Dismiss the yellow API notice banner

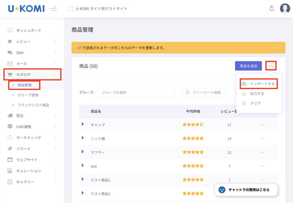click(278, 48)
